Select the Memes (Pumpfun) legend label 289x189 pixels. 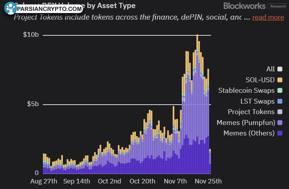246,122
